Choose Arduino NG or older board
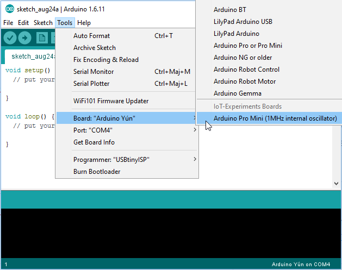Image resolution: width=342 pixels, height=270 pixels. 269,58
